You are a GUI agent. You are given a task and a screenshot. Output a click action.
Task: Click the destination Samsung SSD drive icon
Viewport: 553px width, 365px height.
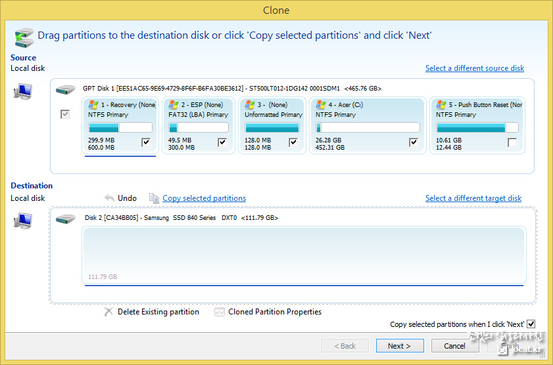66,218
